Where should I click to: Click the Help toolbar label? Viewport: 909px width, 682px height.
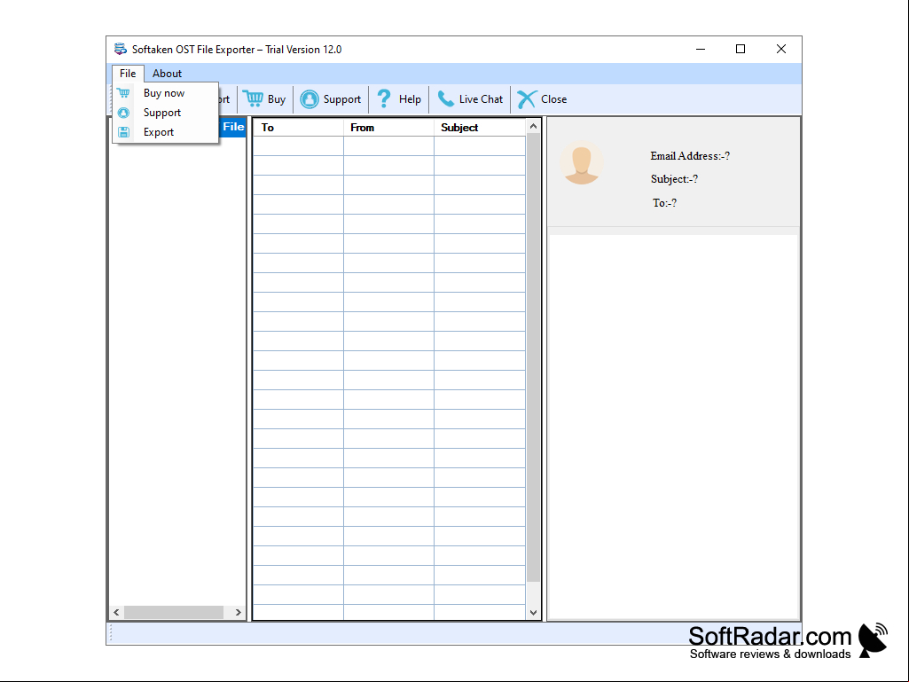tap(410, 99)
